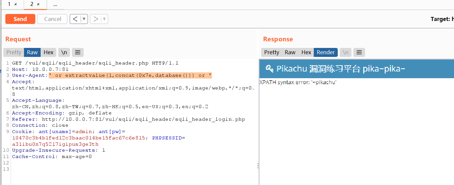Image resolution: width=454 pixels, height=185 pixels.
Task: Switch Response view to Pretty
Action: point(271,52)
